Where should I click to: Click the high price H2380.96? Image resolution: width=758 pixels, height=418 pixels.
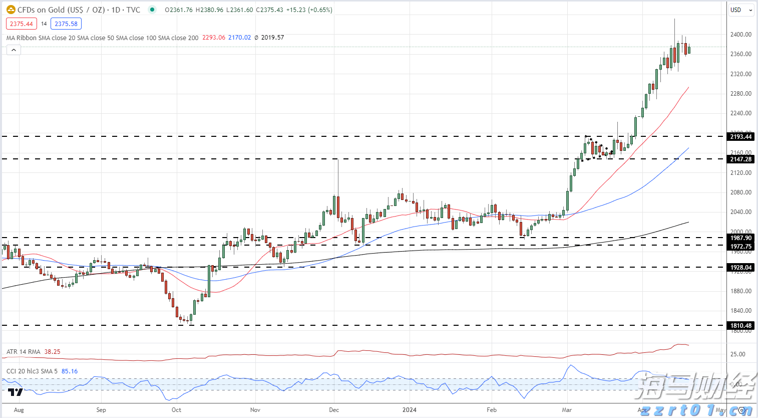pos(209,10)
